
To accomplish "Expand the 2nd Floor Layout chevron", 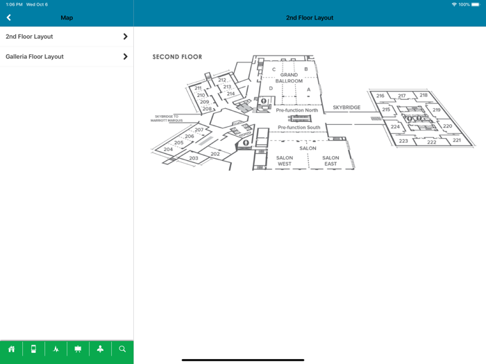I will (x=125, y=37).
